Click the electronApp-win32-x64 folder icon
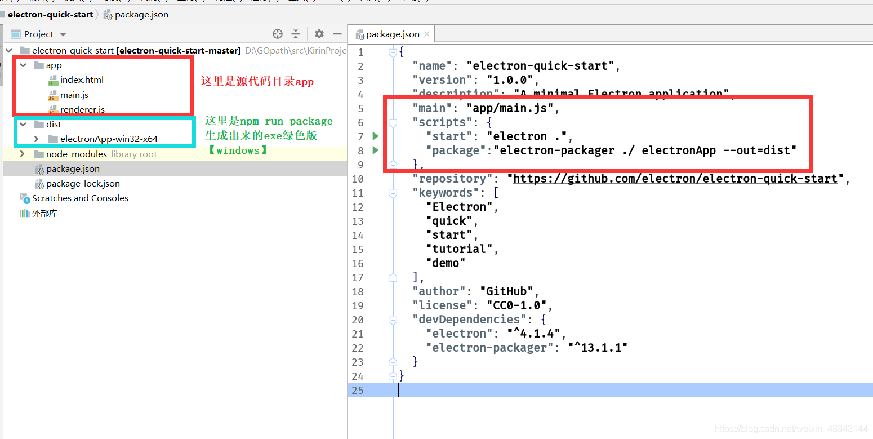Screen dimensions: 873x439 (x=53, y=139)
